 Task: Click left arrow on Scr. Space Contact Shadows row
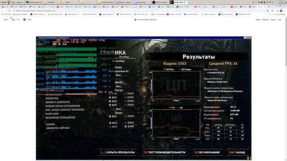[x=99, y=109]
